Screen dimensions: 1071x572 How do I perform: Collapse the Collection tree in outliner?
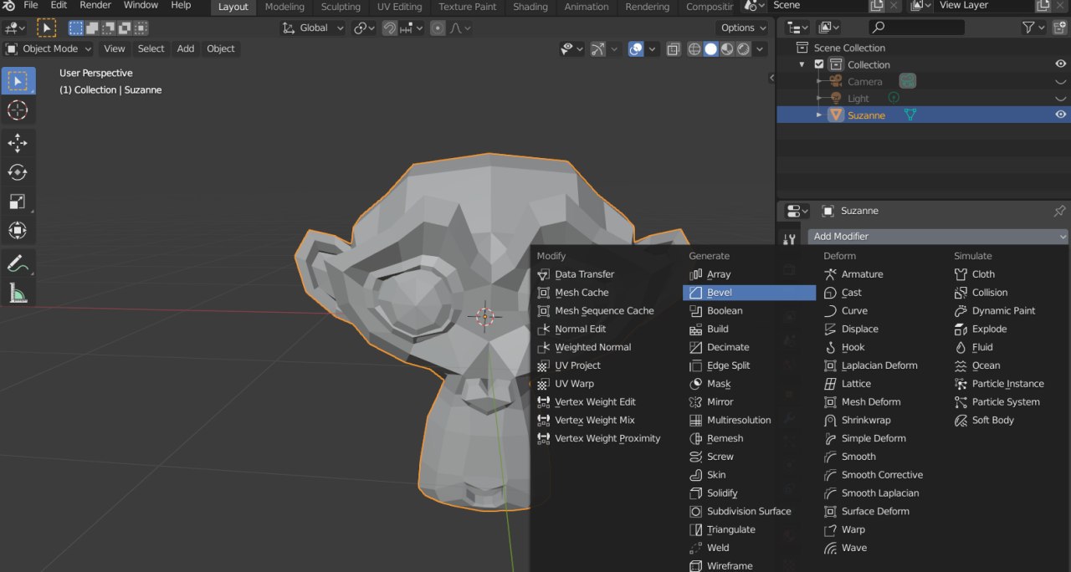pyautogui.click(x=802, y=64)
